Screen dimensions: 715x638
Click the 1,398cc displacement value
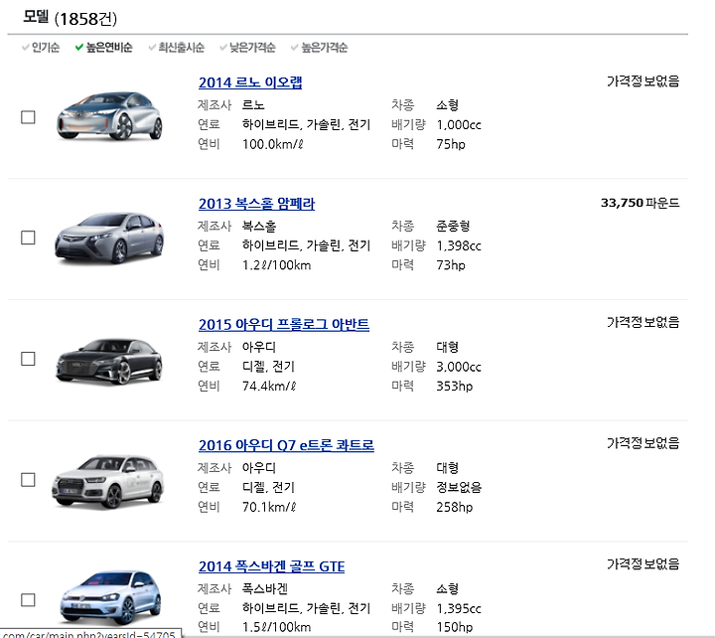(x=458, y=245)
